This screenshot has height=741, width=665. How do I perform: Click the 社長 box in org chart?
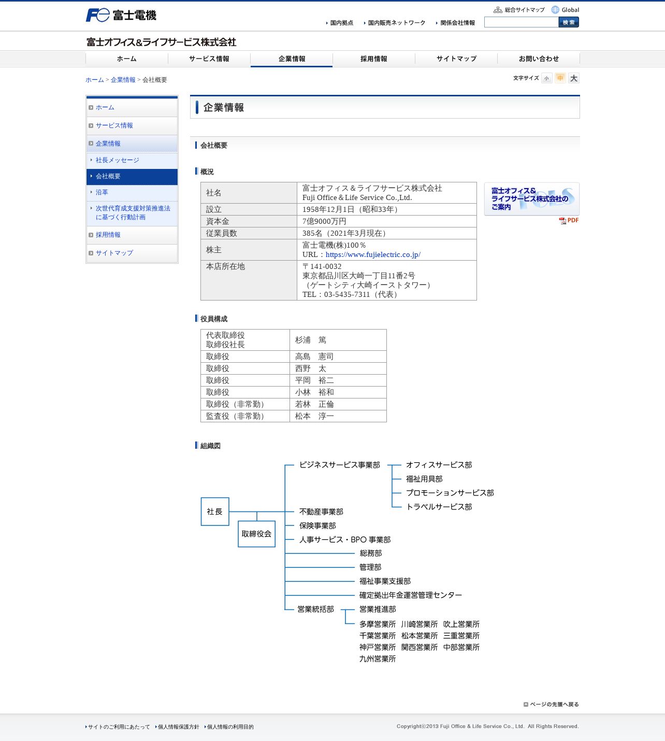tap(215, 512)
